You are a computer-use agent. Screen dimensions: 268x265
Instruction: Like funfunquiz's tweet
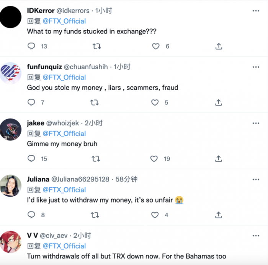click(x=155, y=102)
